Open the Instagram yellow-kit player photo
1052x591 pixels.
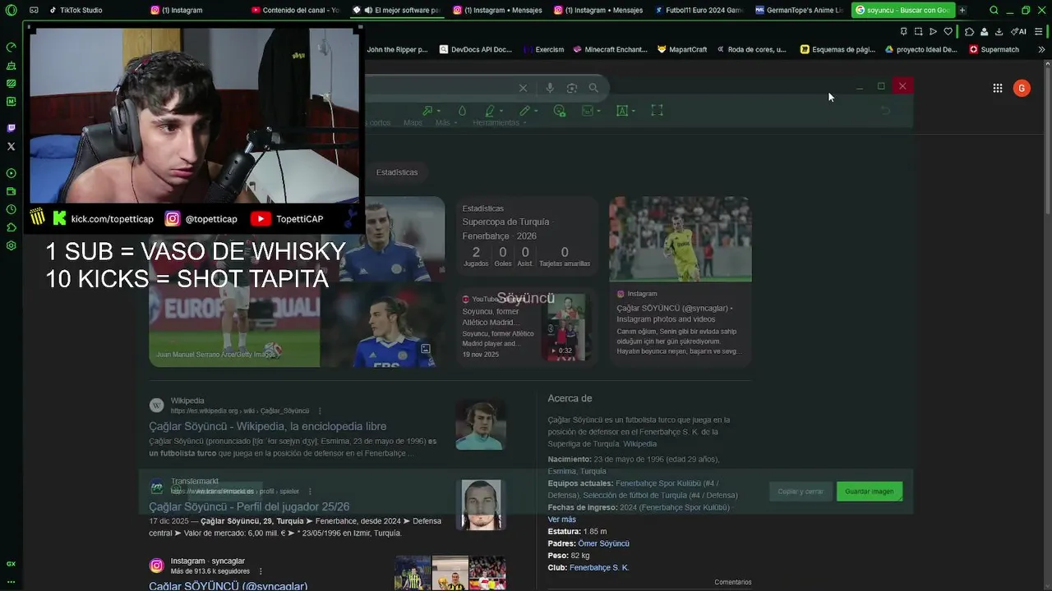[680, 239]
